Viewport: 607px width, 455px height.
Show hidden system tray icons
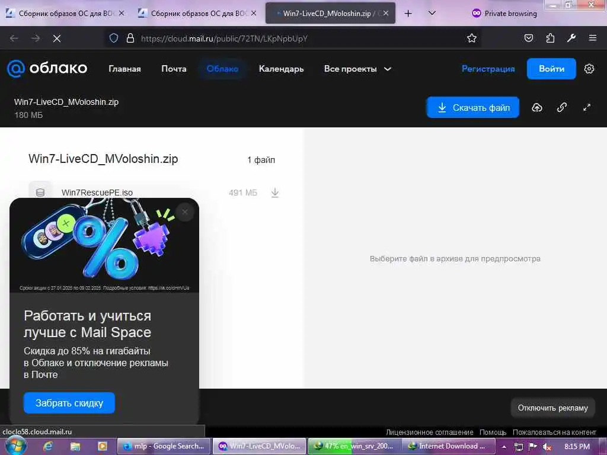tap(504, 447)
